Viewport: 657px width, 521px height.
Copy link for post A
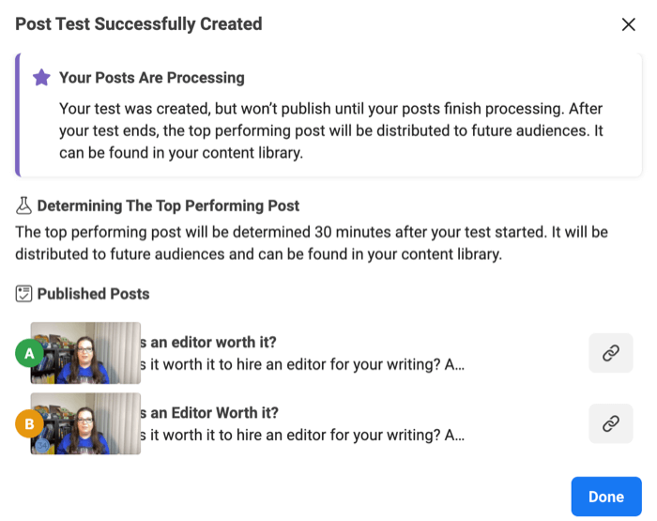pyautogui.click(x=610, y=353)
